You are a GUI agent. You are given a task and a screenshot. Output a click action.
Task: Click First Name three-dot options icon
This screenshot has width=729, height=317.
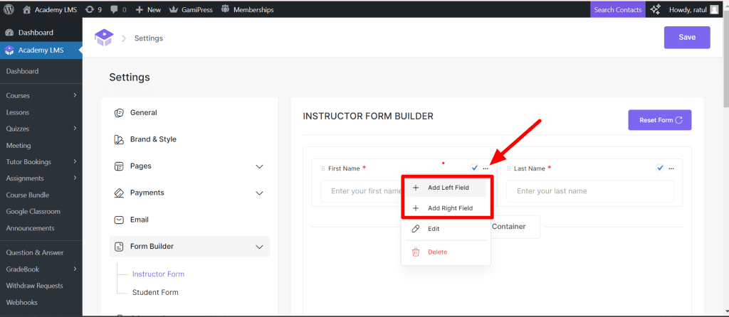click(486, 168)
